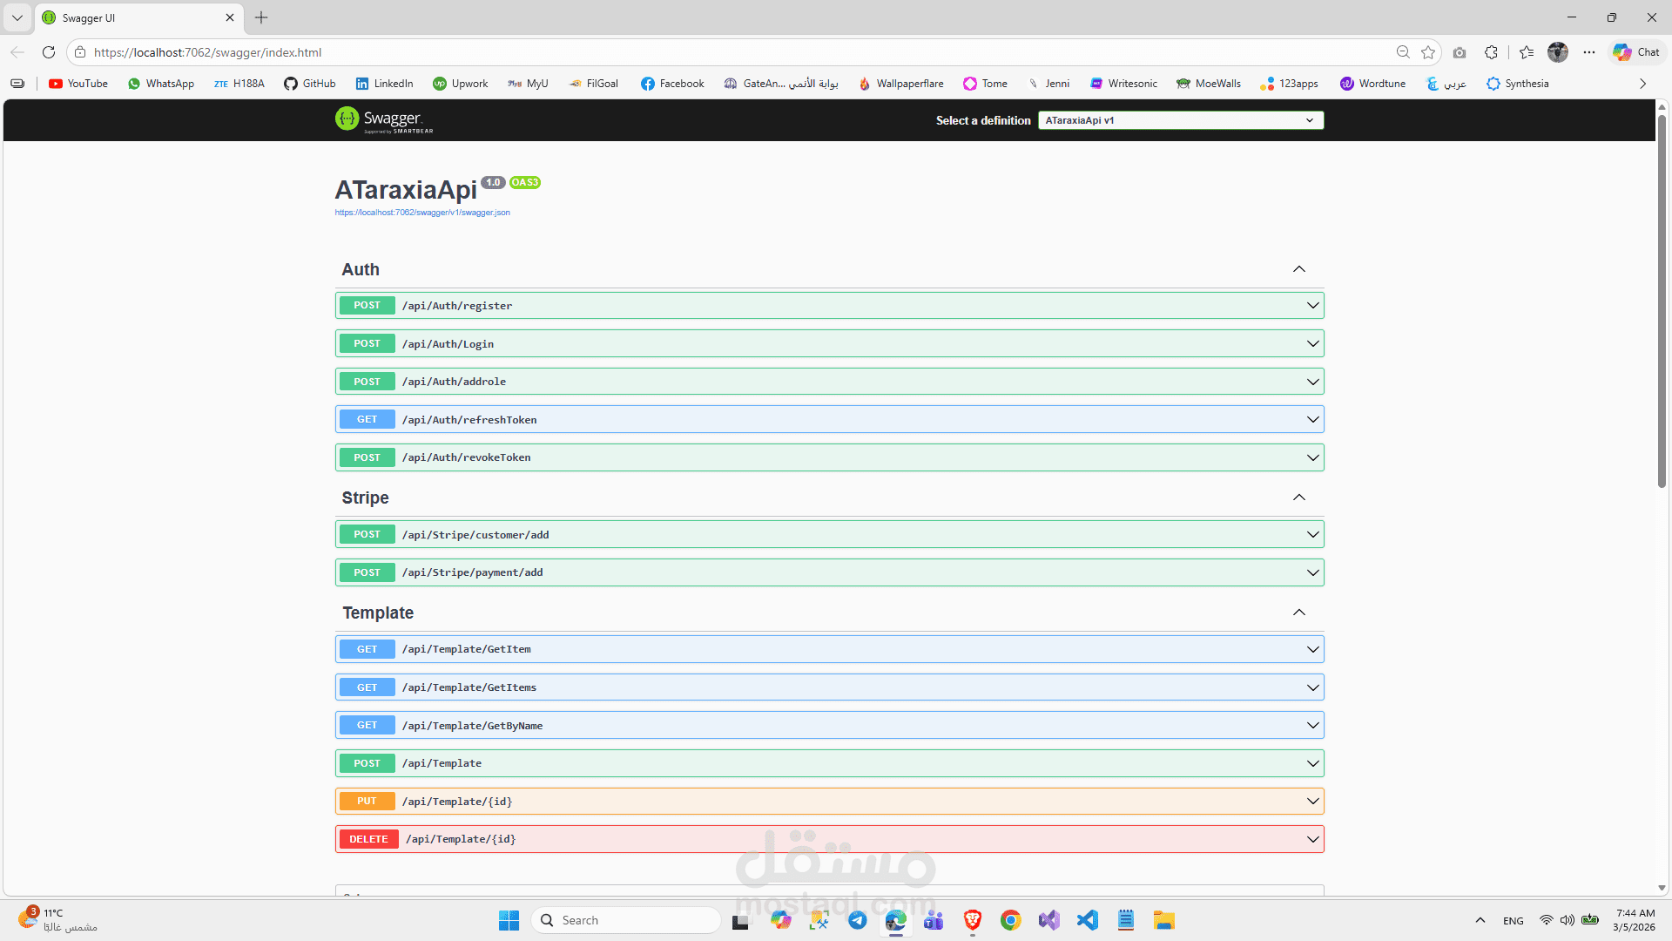This screenshot has height=941, width=1672.
Task: Click the browser refresh icon
Action: (49, 52)
